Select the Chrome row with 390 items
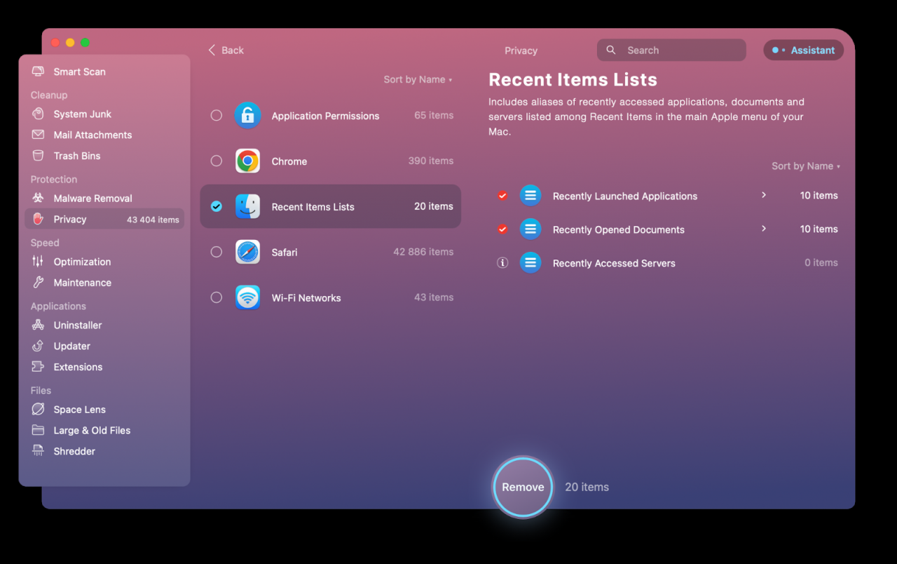 coord(331,161)
